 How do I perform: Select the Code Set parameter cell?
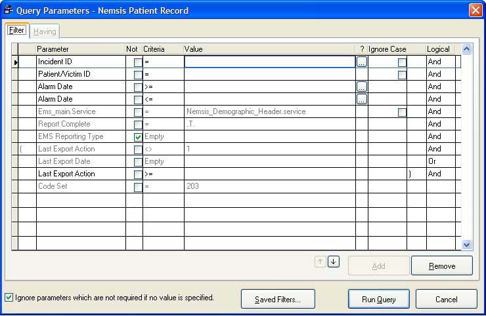(81, 186)
